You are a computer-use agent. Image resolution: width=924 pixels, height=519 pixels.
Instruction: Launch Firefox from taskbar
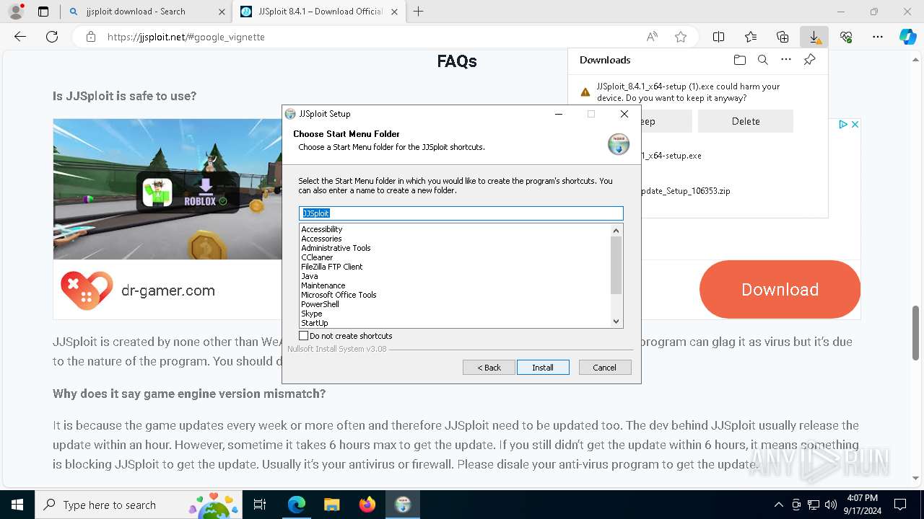coord(367,505)
